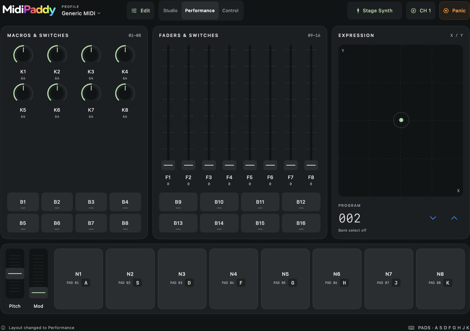
Task: Click the F3 fader handle
Action: pyautogui.click(x=209, y=165)
